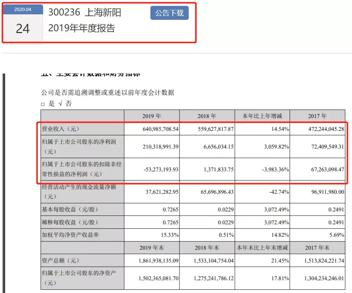Click the large 24 day number tile
The width and height of the screenshot is (352, 293).
[x=23, y=29]
